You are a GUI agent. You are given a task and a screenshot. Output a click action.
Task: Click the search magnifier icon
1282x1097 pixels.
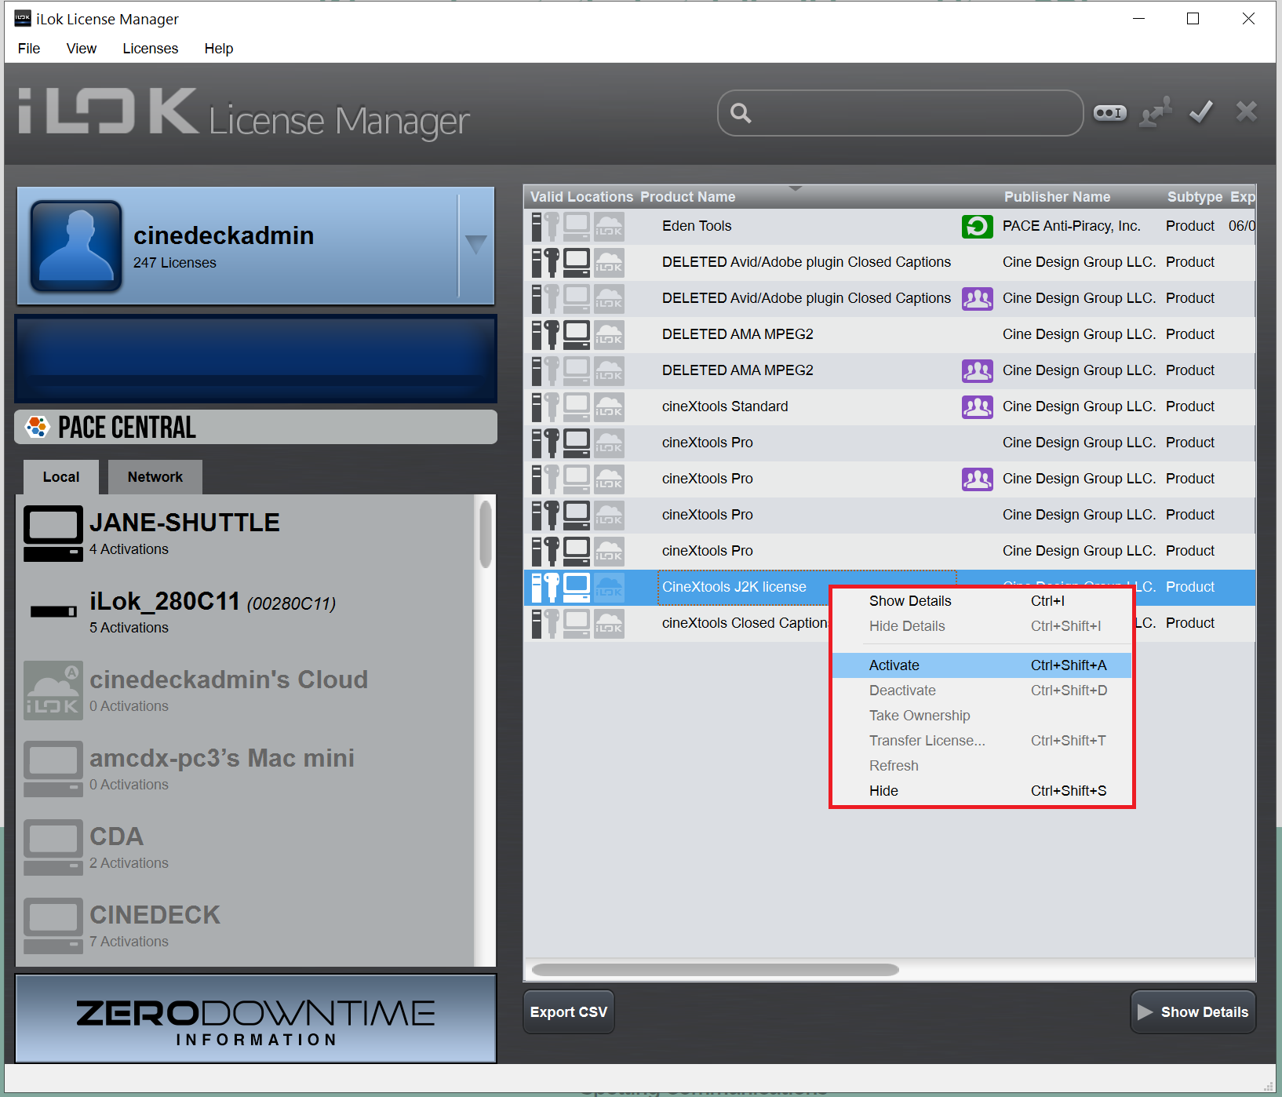click(x=741, y=113)
